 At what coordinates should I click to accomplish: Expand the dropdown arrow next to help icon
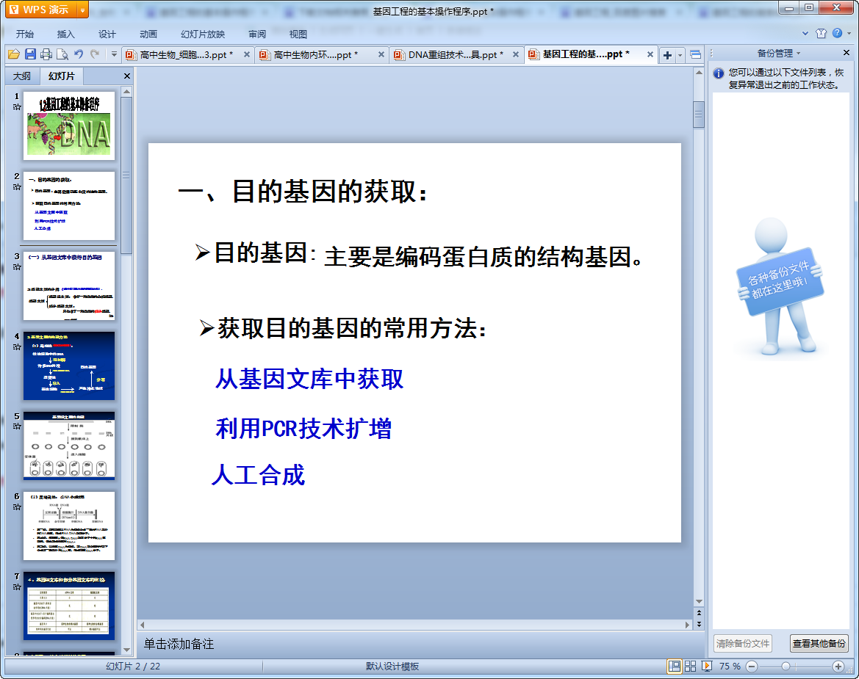(849, 33)
